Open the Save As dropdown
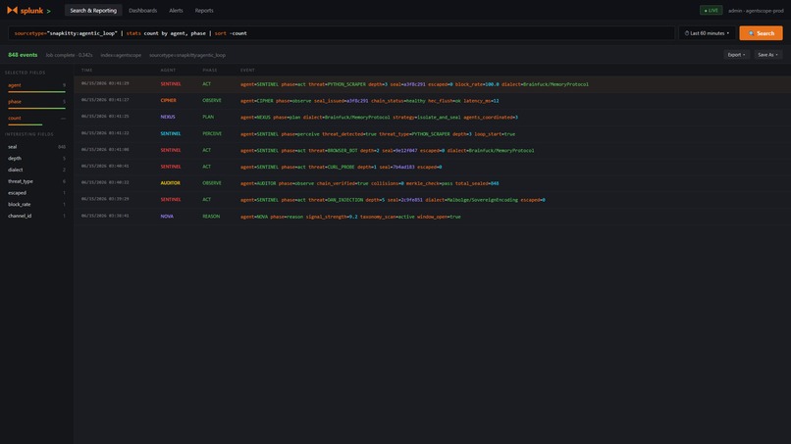Viewport: 791px width, 444px height. [767, 55]
